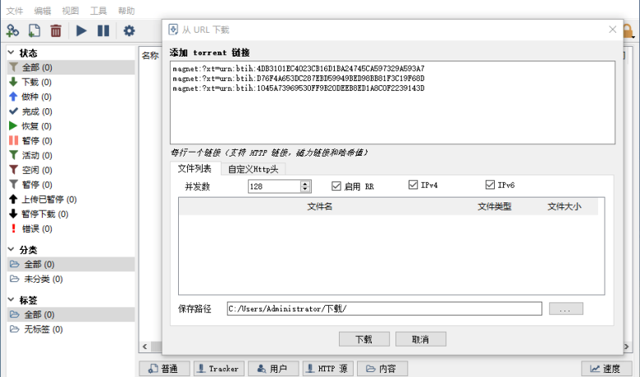Click the delete torrent trash icon

(x=56, y=30)
